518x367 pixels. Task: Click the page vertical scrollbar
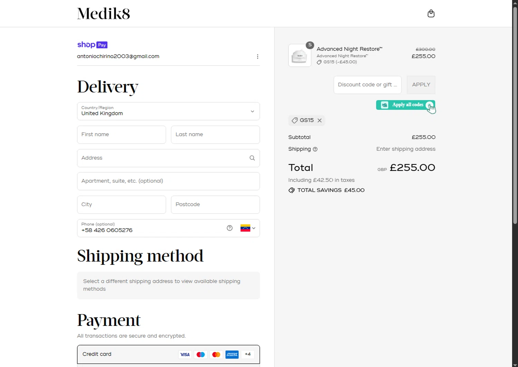coord(515,115)
